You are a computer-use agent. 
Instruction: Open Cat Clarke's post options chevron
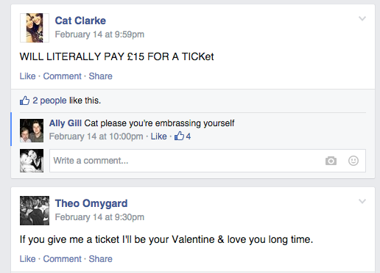coord(362,18)
